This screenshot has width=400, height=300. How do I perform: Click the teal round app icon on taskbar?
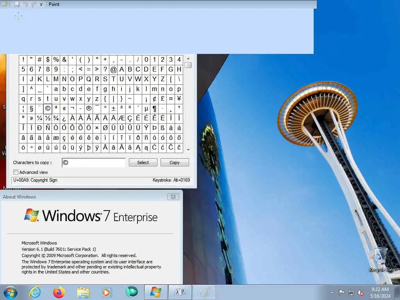132,292
